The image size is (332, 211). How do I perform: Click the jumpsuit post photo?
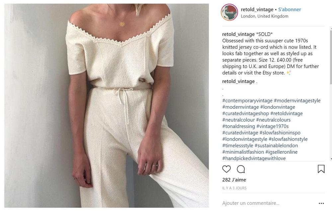(x=107, y=105)
